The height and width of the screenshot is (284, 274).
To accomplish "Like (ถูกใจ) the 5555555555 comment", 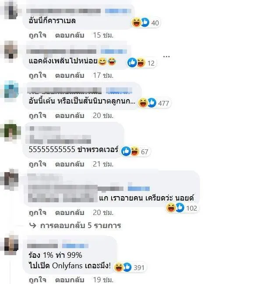I will click(x=38, y=164).
